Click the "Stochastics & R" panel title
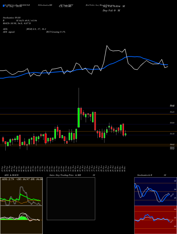This screenshot has width=177, height=234. coord(145,175)
